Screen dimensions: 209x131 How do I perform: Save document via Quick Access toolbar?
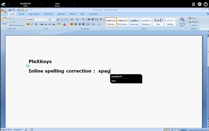(10, 10)
